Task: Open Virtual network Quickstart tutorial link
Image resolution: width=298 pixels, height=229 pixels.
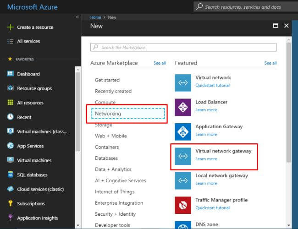Action: coord(212,85)
